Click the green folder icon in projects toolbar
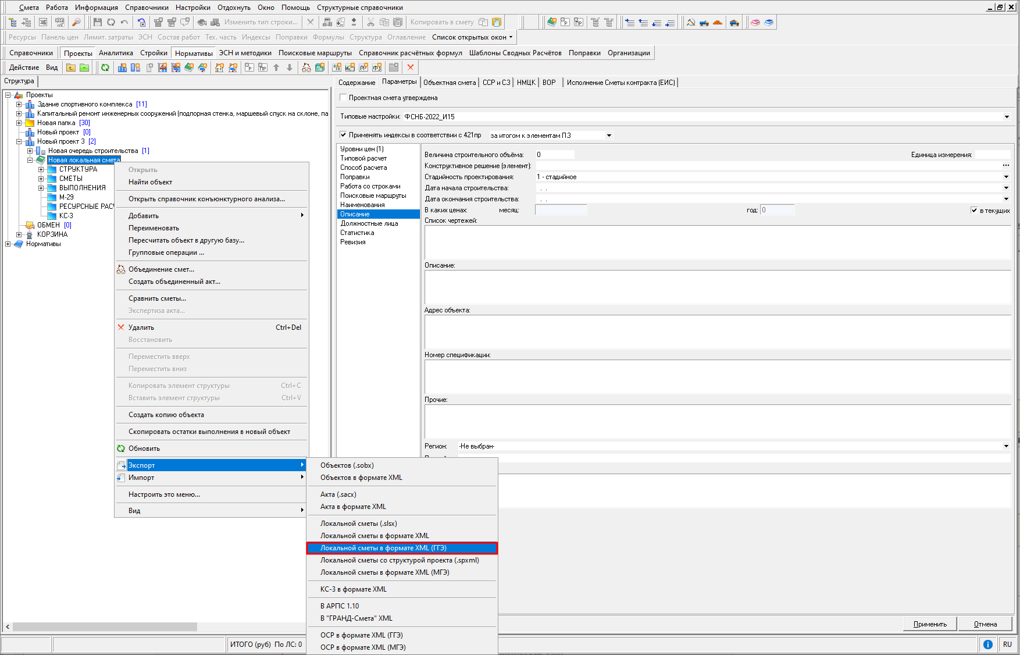The width and height of the screenshot is (1020, 655). (x=84, y=67)
